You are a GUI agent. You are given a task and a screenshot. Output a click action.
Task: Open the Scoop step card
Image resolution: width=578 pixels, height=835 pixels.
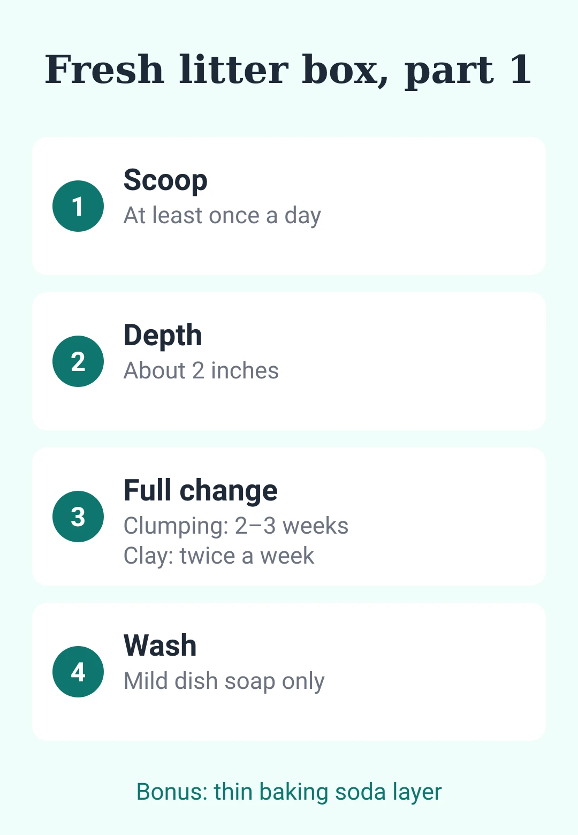[x=289, y=206]
